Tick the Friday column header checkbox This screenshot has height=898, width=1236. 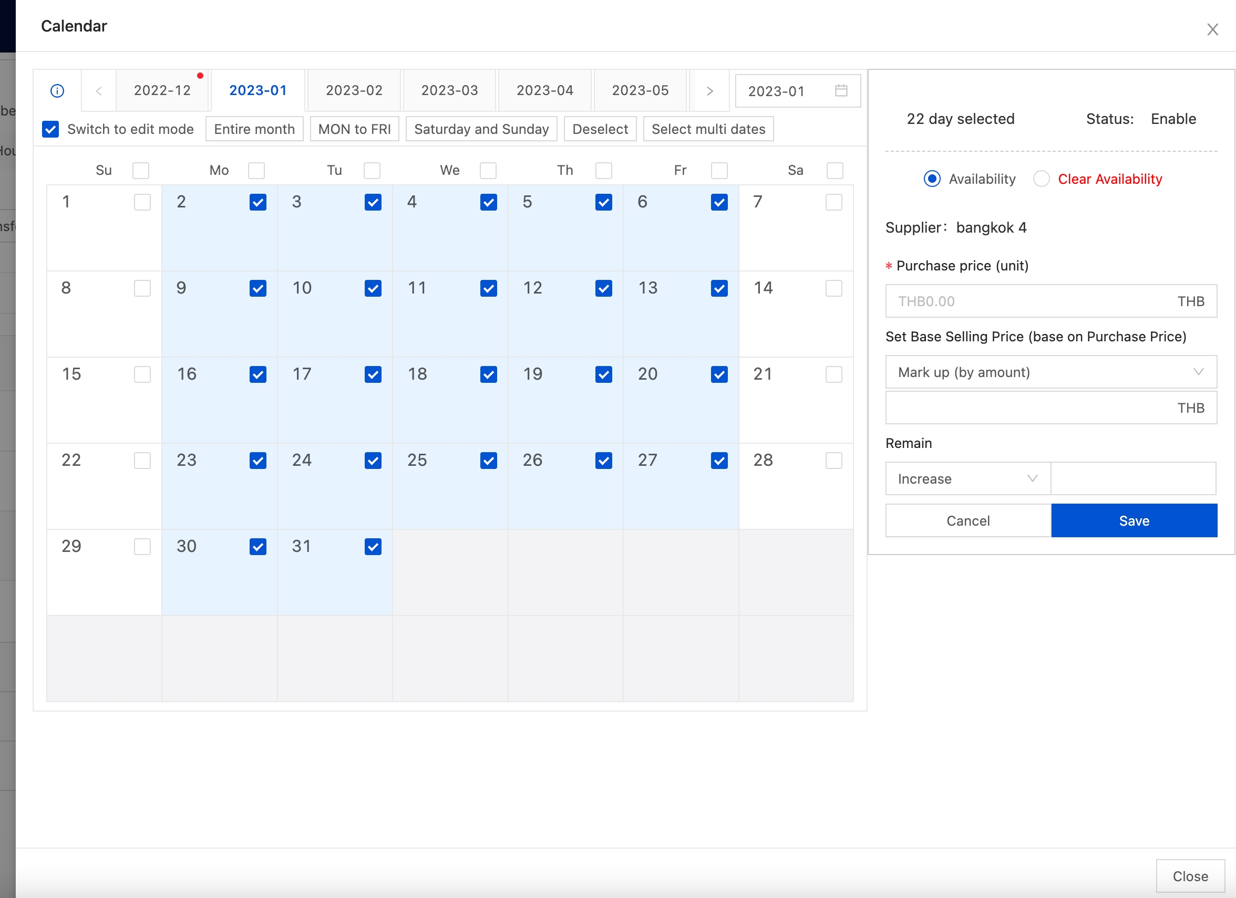719,171
